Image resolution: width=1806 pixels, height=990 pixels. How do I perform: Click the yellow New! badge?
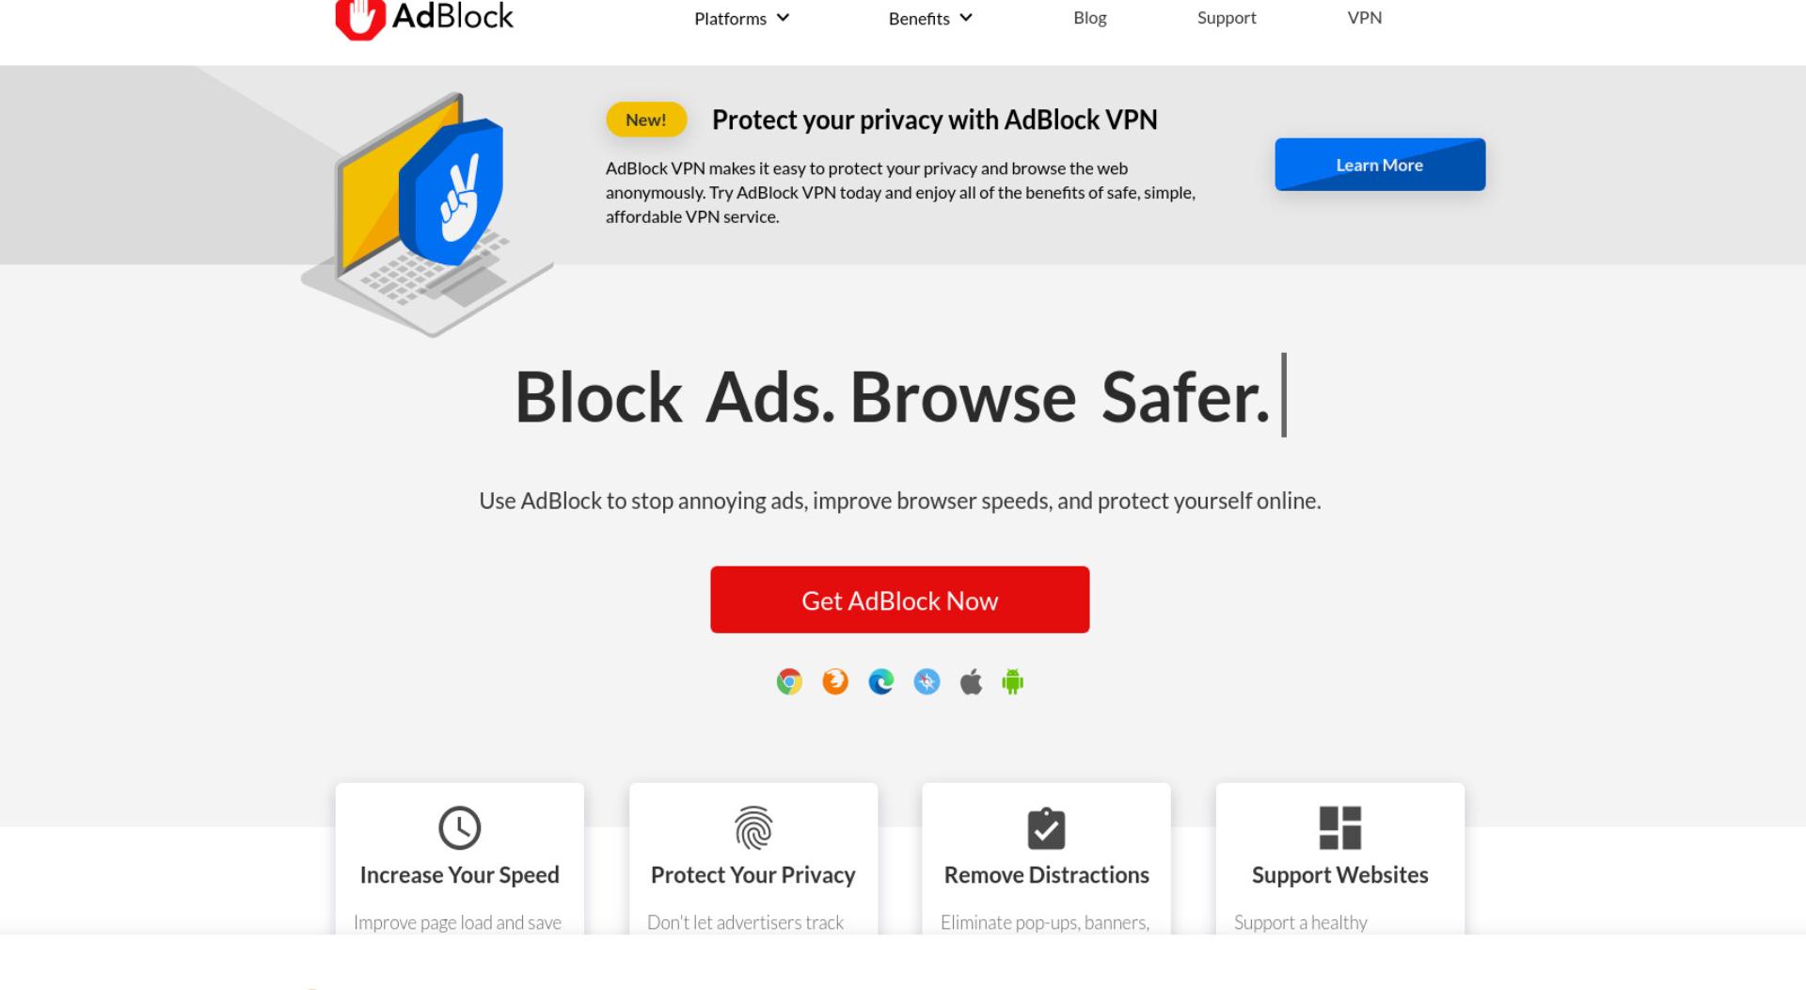click(x=646, y=120)
